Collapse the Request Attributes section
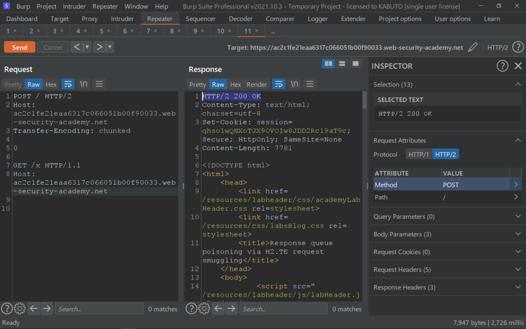 coord(518,140)
